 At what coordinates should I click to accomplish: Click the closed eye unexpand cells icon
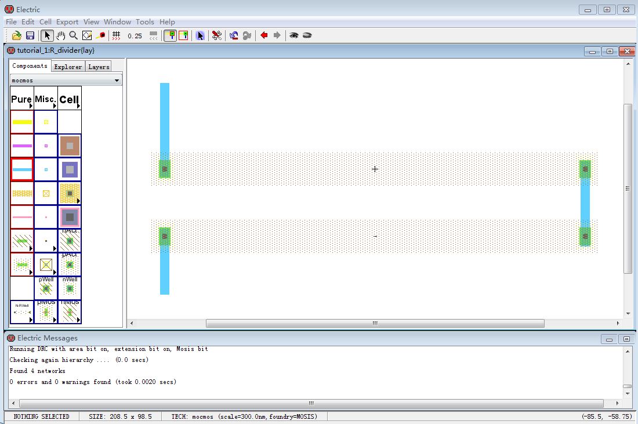coord(307,35)
